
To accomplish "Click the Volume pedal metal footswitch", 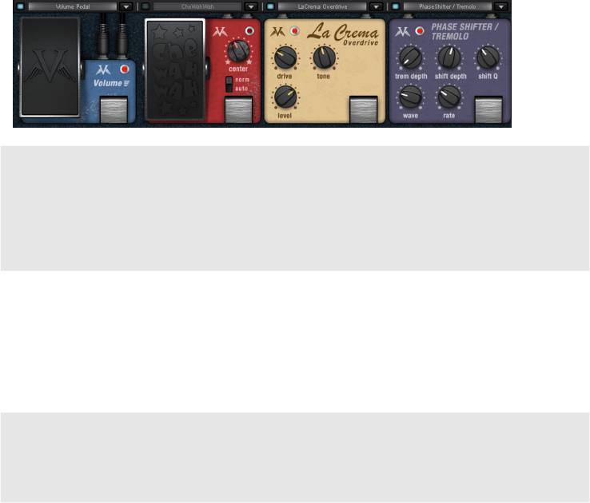I will pos(114,109).
